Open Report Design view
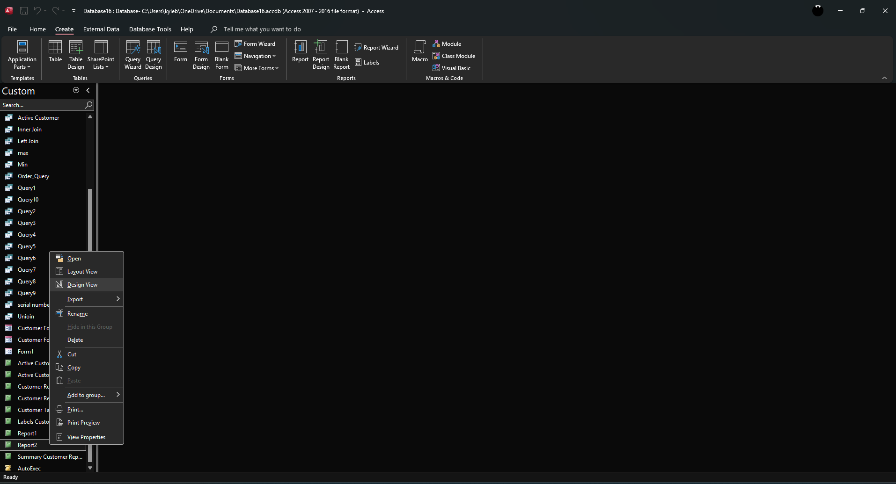The width and height of the screenshot is (896, 484). point(321,55)
